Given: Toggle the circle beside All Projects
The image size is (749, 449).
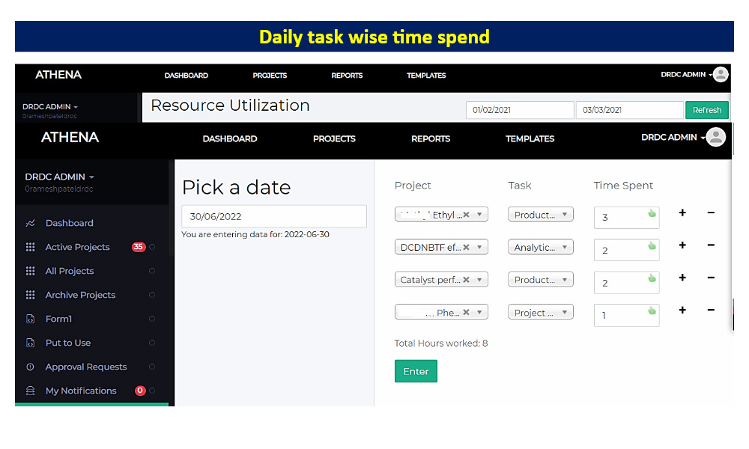Looking at the screenshot, I should click(x=152, y=271).
